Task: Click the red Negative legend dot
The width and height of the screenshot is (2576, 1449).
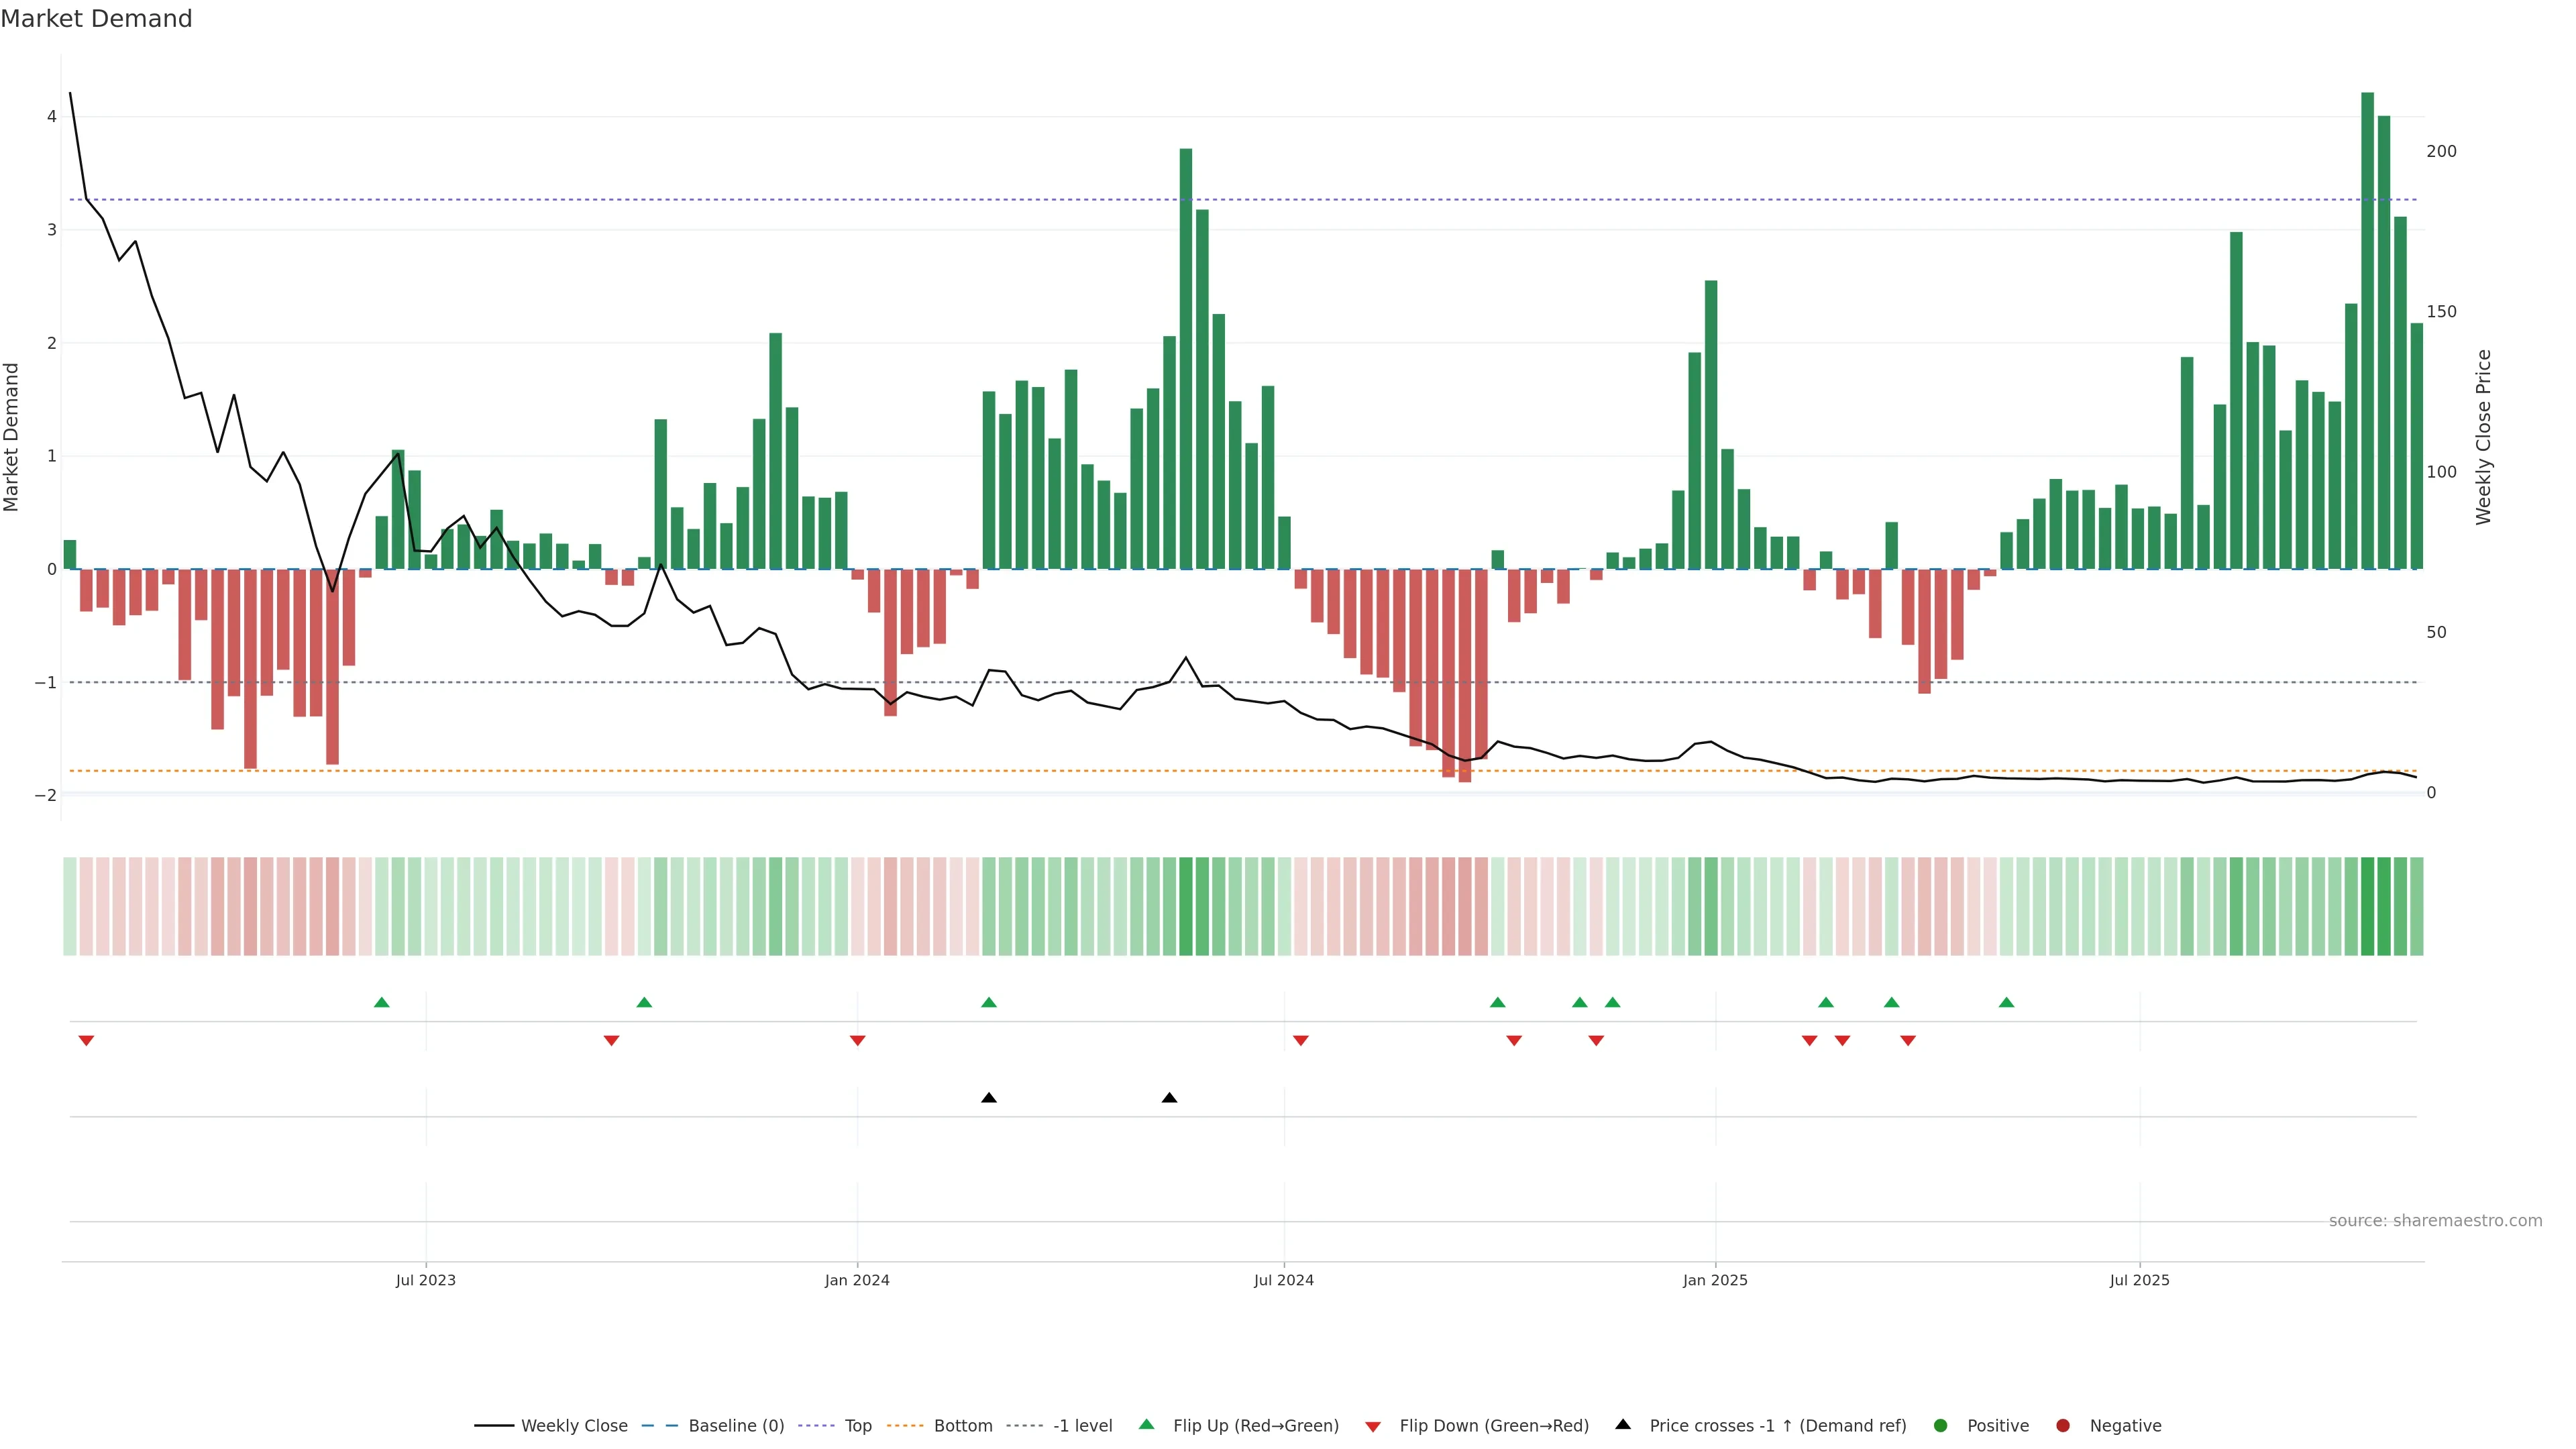Action: 2062,1425
